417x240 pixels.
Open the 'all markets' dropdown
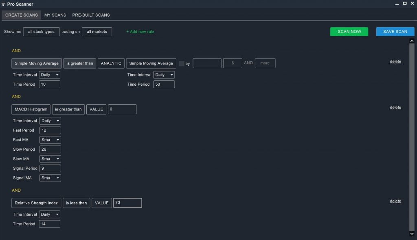point(97,31)
